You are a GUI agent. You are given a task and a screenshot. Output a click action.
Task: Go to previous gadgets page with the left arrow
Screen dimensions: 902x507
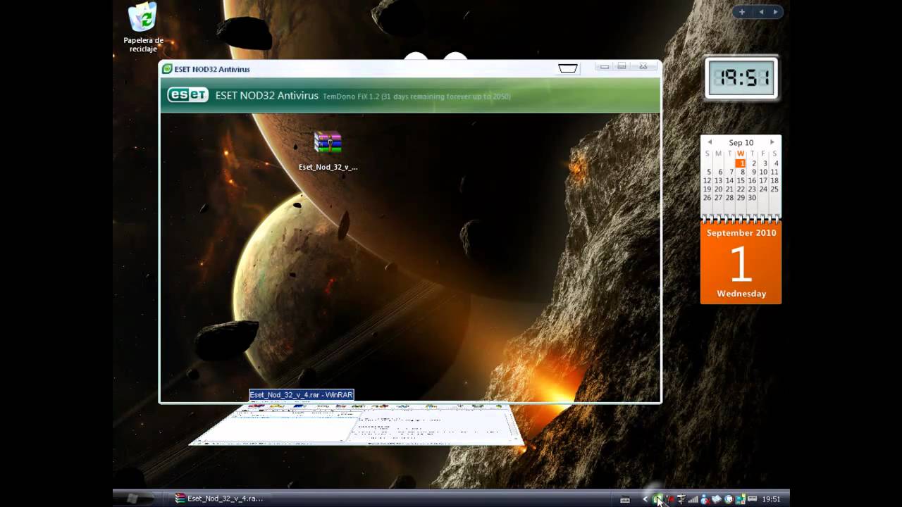761,12
